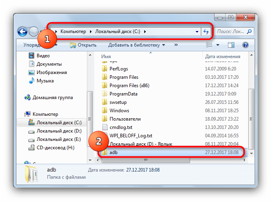Screen dimensions: 271x201
Task: Click file list horizontal scrollbar thumb
Action: coord(146,160)
